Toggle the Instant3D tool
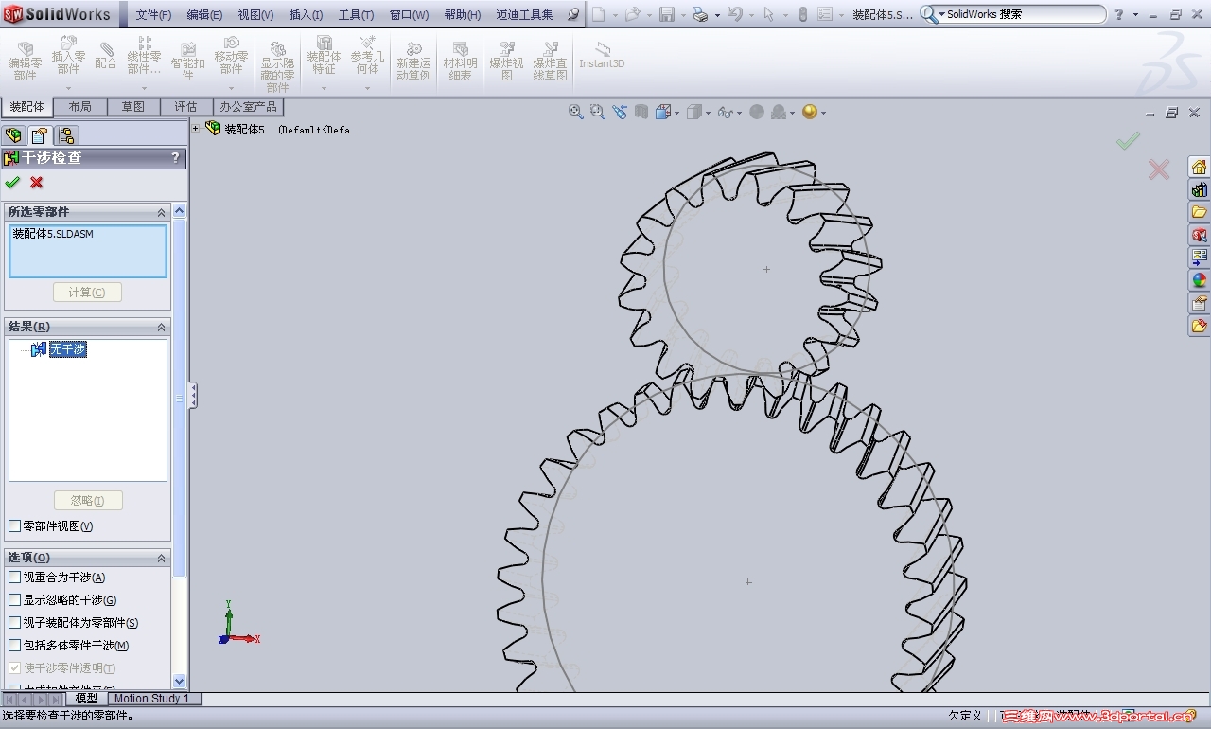Viewport: 1211px width, 729px height. click(x=602, y=55)
